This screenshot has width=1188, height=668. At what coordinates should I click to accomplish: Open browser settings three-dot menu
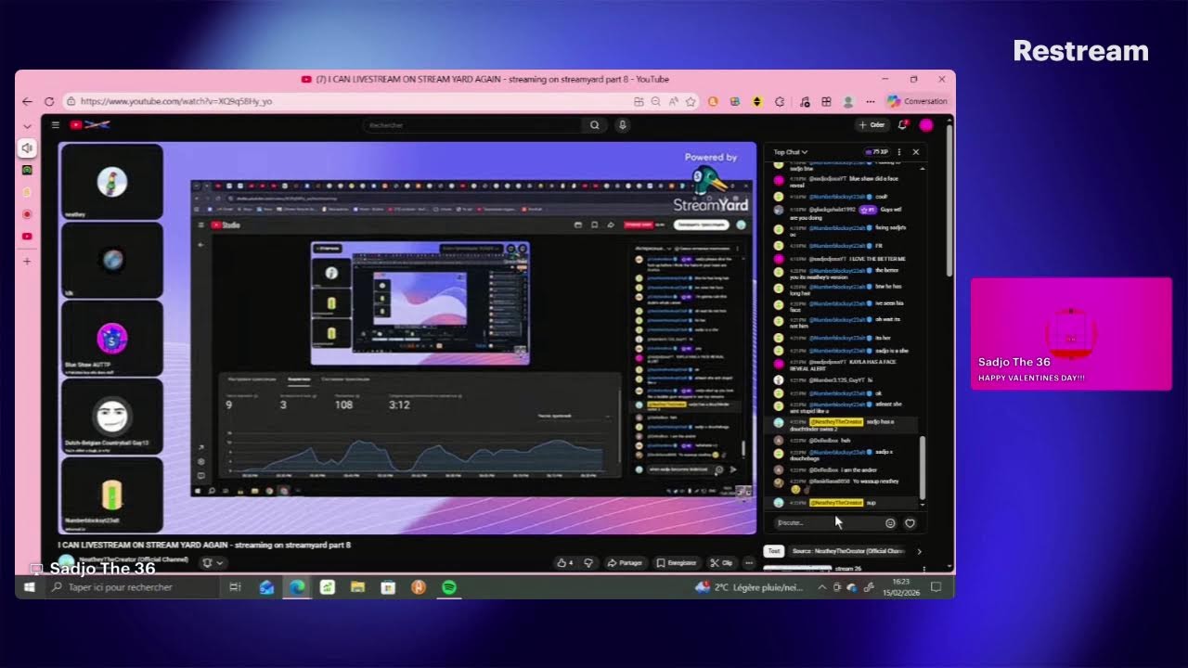[871, 101]
